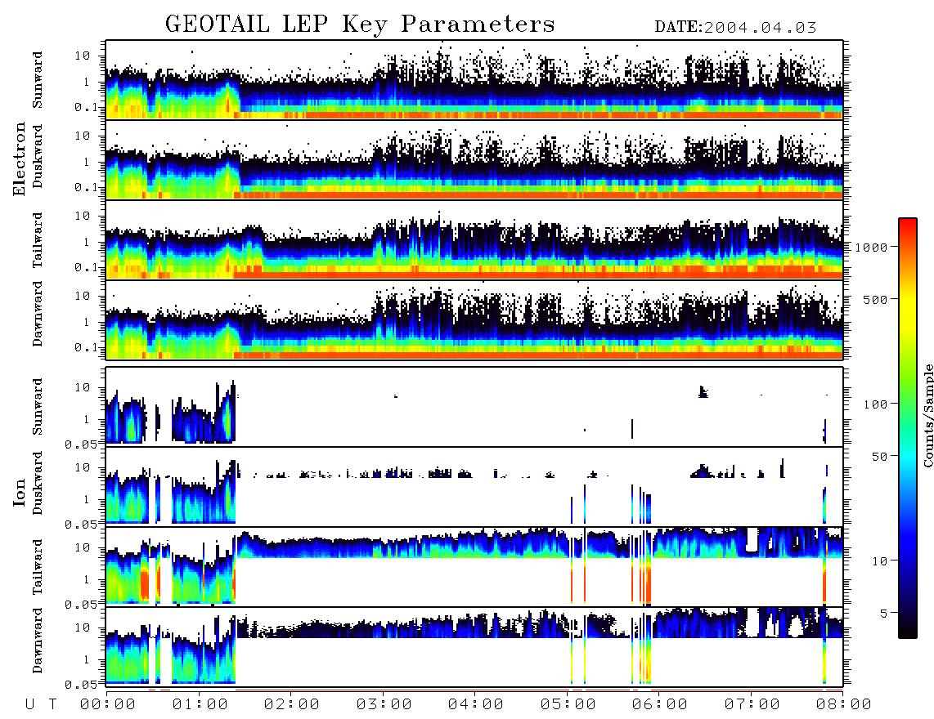Viewport: 934px width, 719px height.
Task: Select the Electron 'Dawnward' axis label
Action: pyautogui.click(x=38, y=315)
